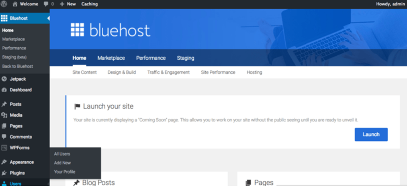Click the comment count 0 in admin bar
This screenshot has height=186, width=407.
[x=53, y=4]
